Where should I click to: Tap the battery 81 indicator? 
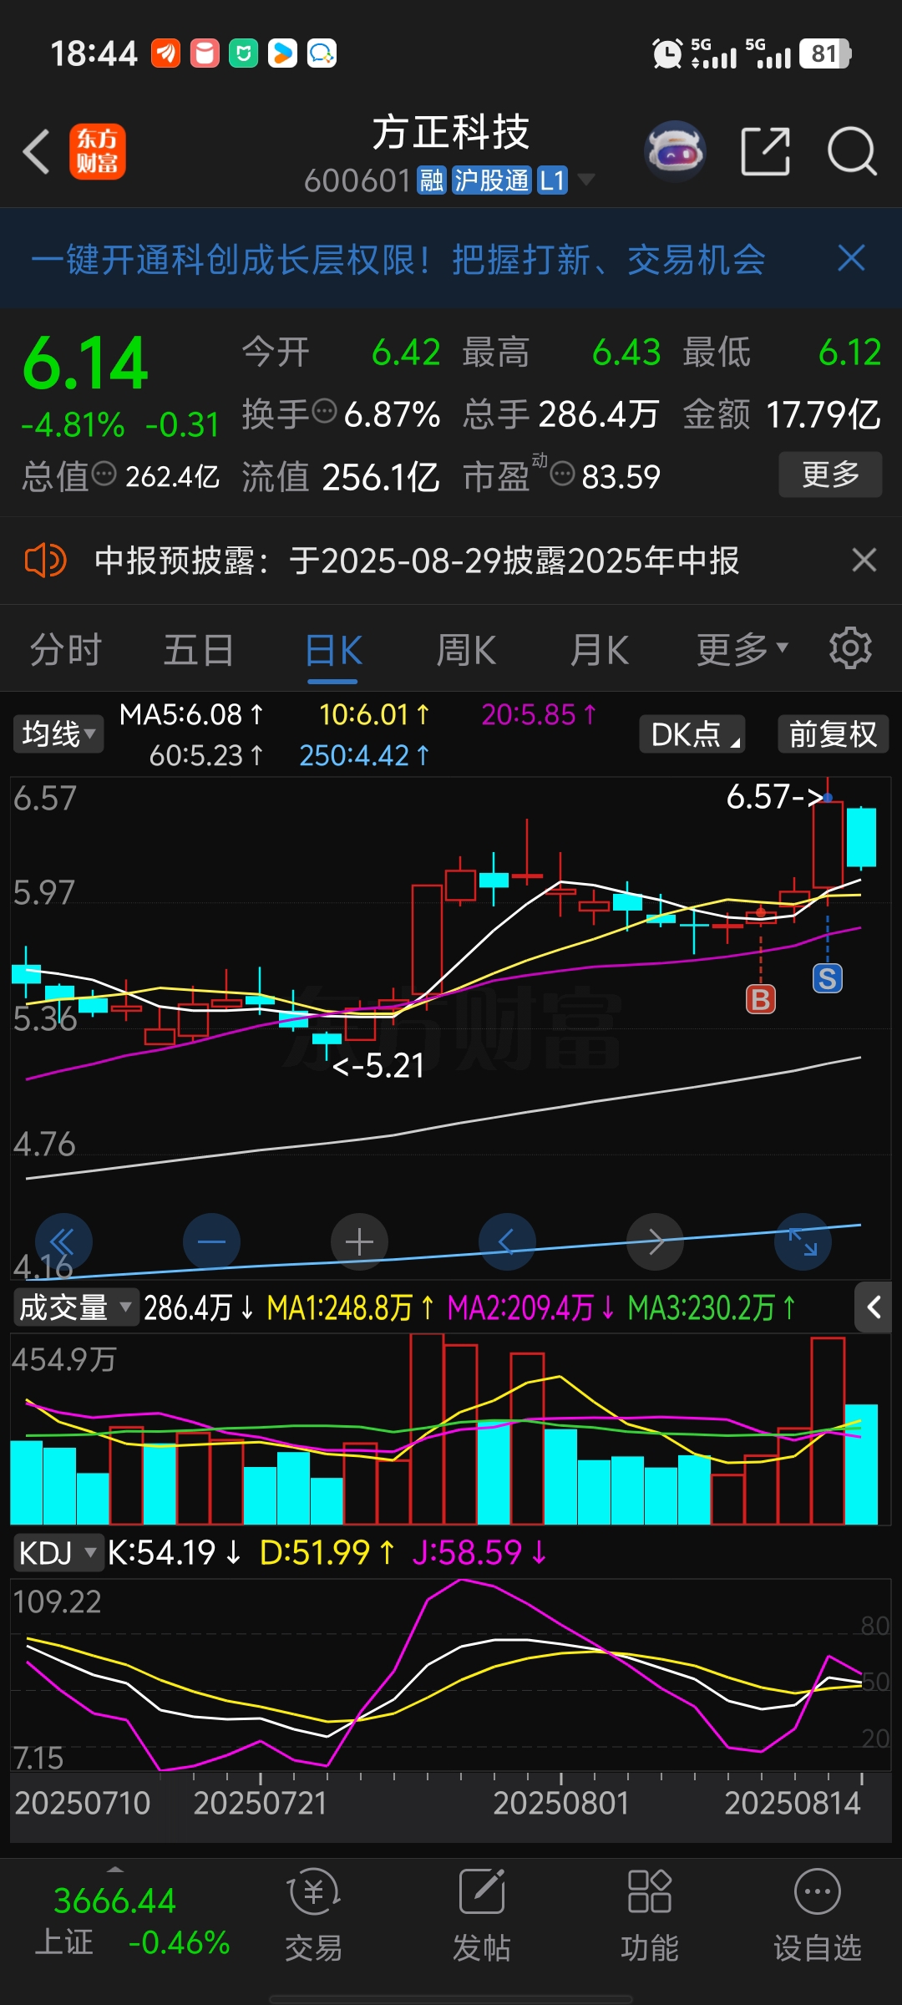825,53
